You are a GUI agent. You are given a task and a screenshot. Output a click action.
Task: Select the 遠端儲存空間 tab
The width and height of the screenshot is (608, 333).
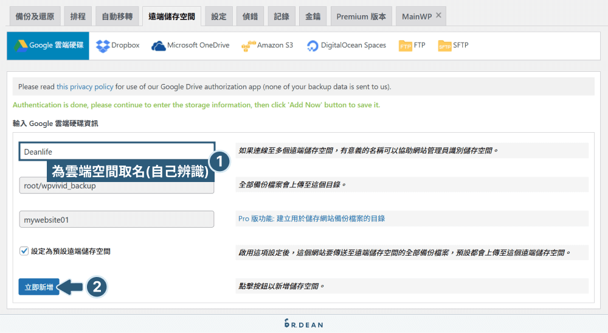point(172,16)
